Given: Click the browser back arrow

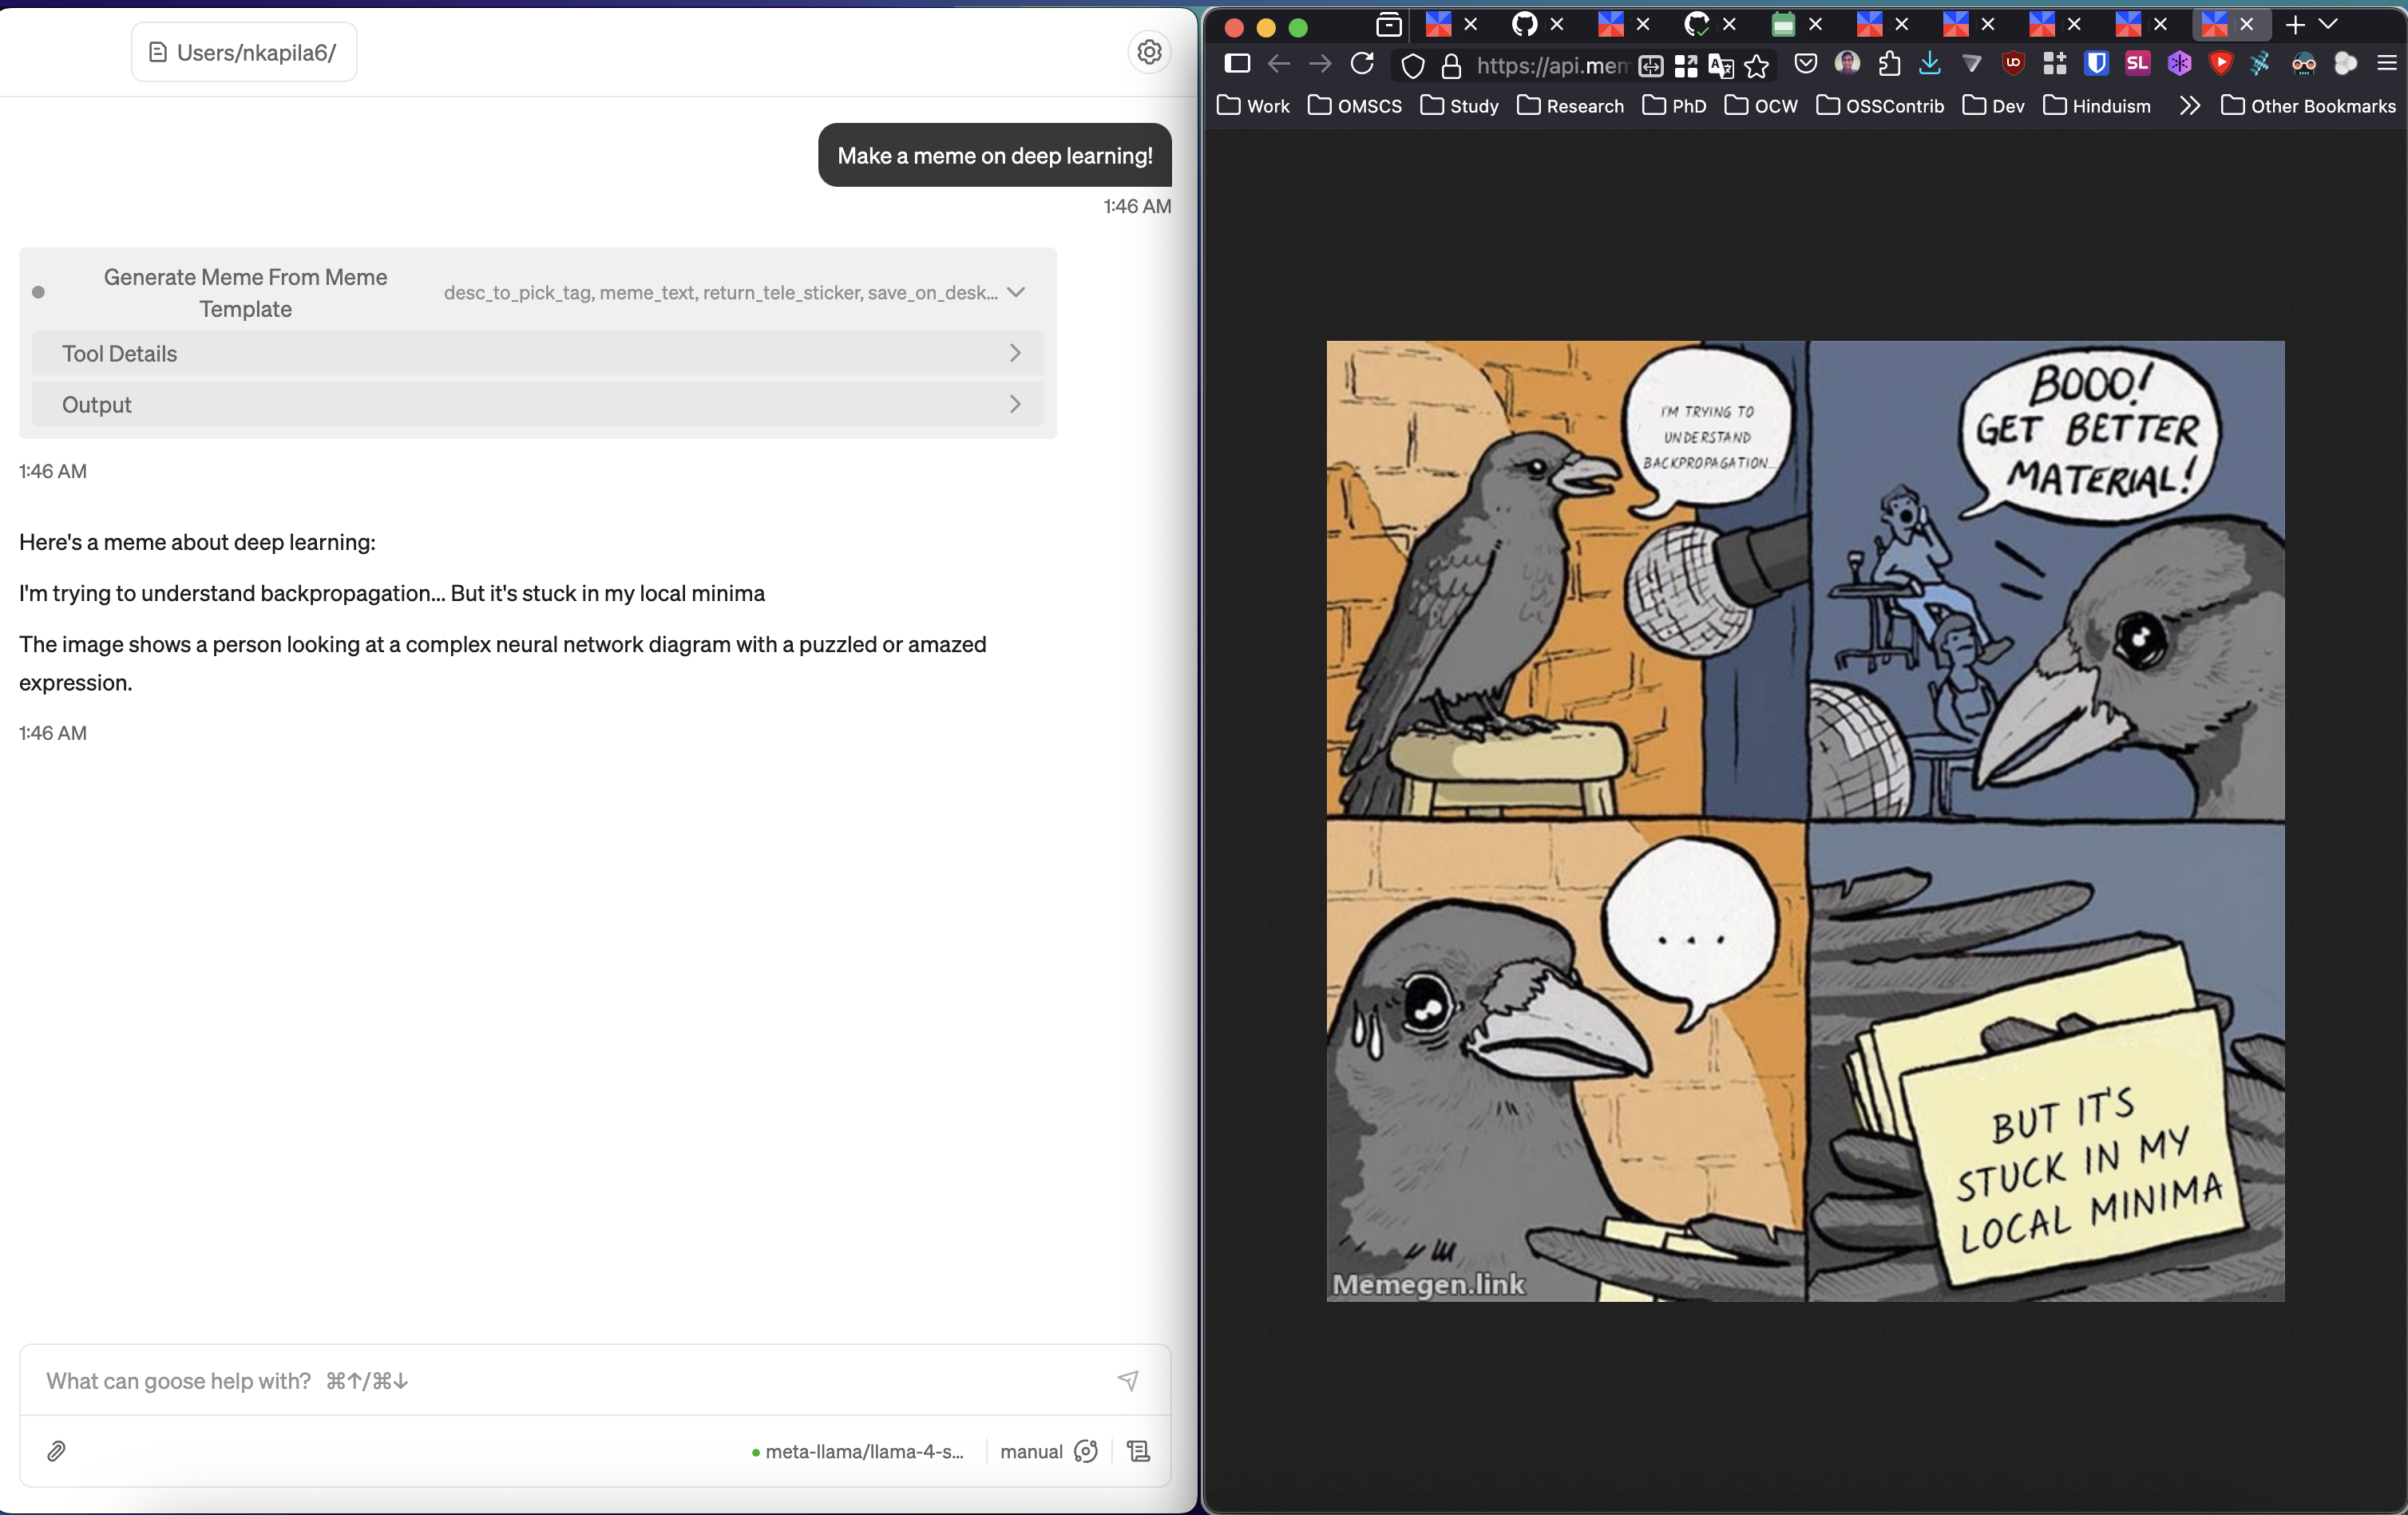Looking at the screenshot, I should [1279, 65].
